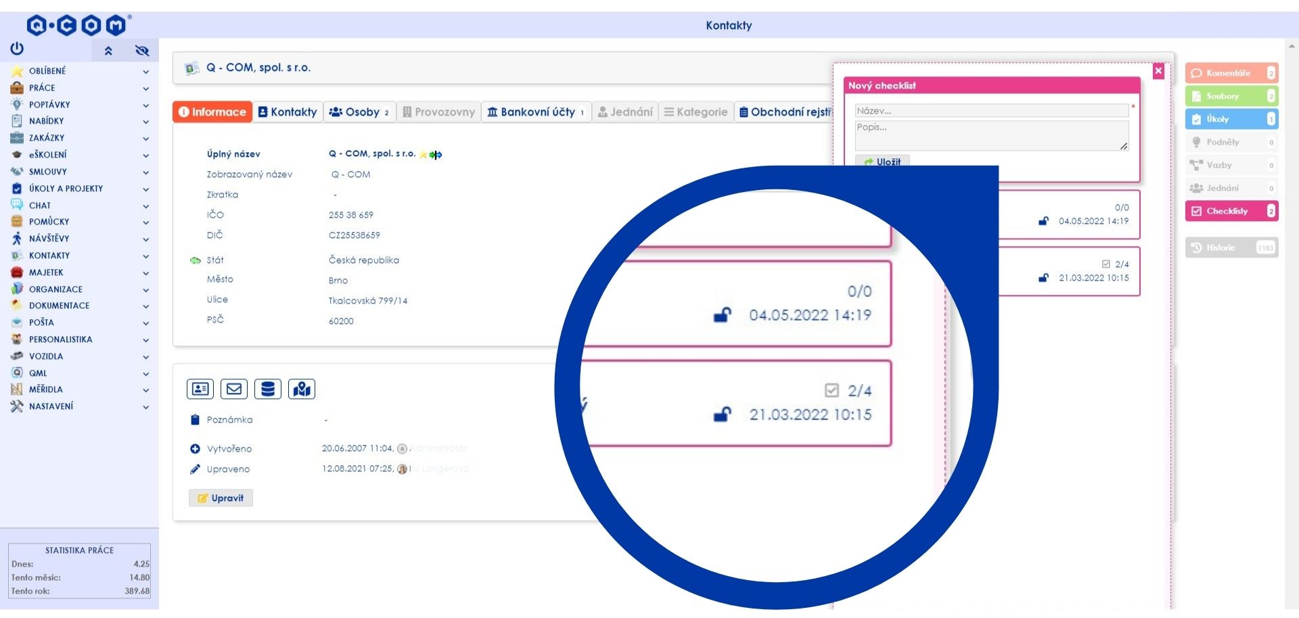Click the Upravit edit button
Viewport: 1299px width, 618px height.
coord(221,498)
